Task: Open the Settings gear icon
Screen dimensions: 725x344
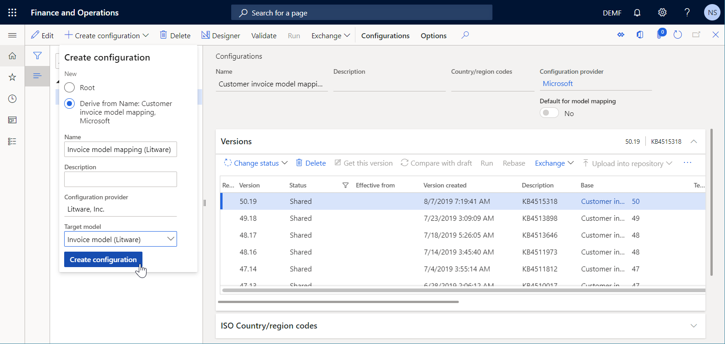Action: click(662, 13)
